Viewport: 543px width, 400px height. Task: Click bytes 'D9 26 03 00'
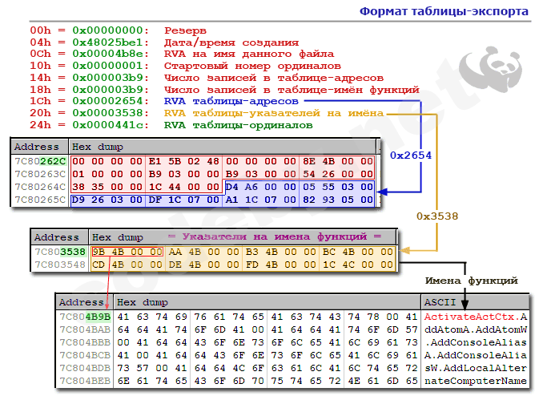pyautogui.click(x=107, y=200)
